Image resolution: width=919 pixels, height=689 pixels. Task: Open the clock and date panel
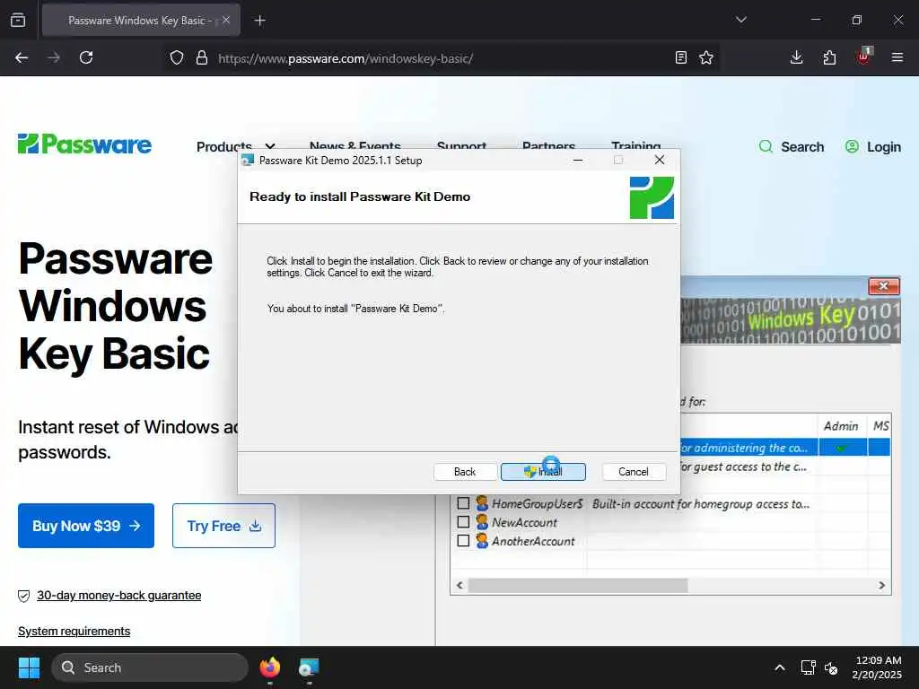[877, 667]
